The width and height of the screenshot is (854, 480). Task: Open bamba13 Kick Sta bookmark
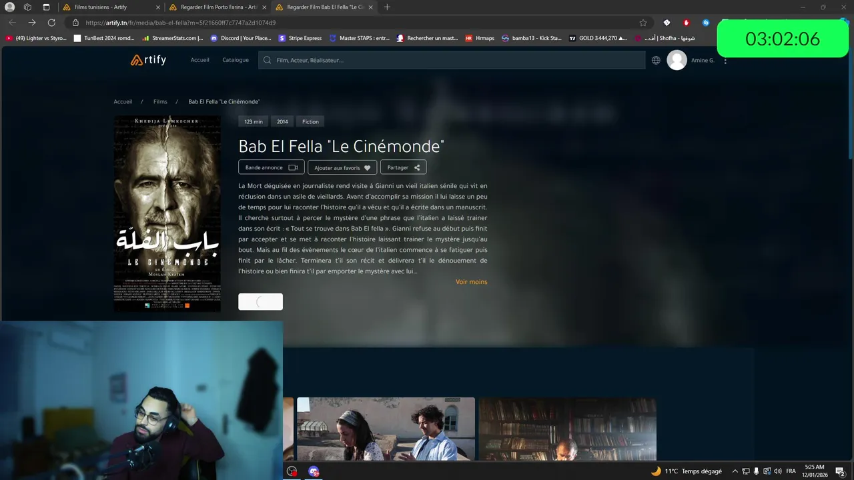coord(532,38)
